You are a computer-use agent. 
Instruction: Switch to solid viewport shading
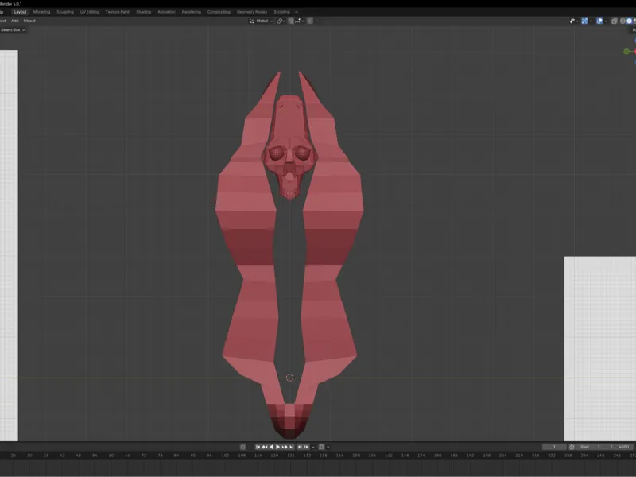629,21
